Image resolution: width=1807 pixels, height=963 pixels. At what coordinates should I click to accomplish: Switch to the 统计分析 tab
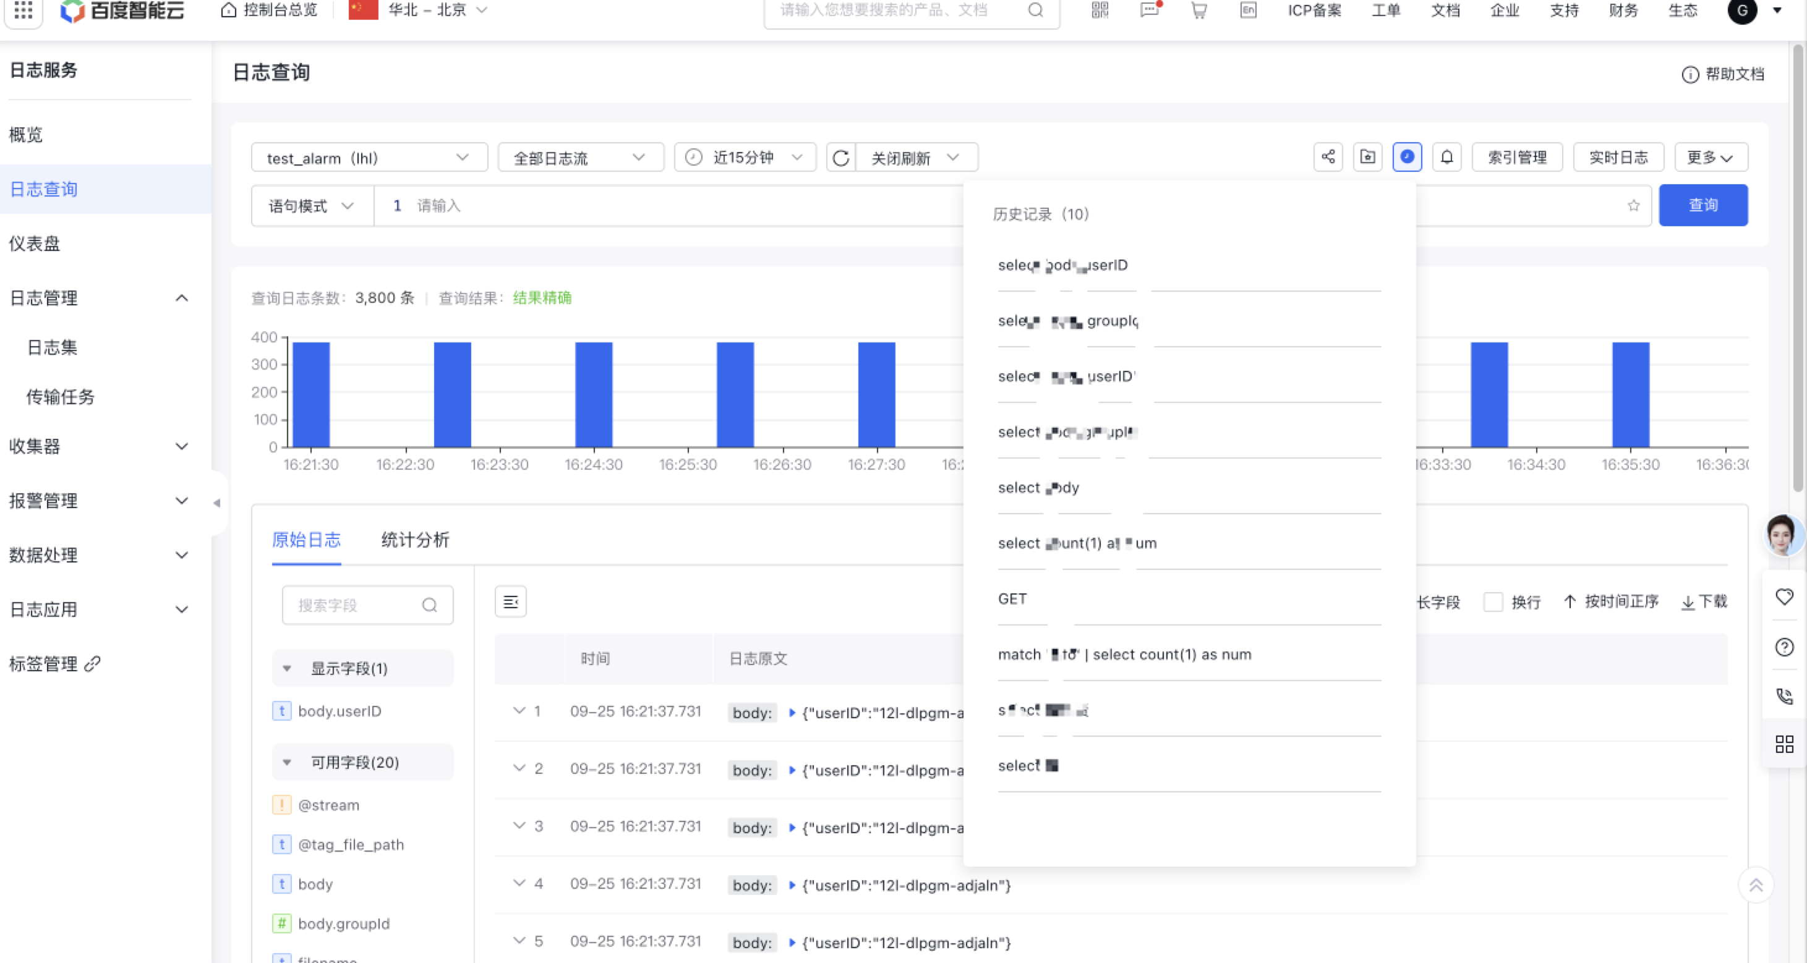tap(414, 540)
